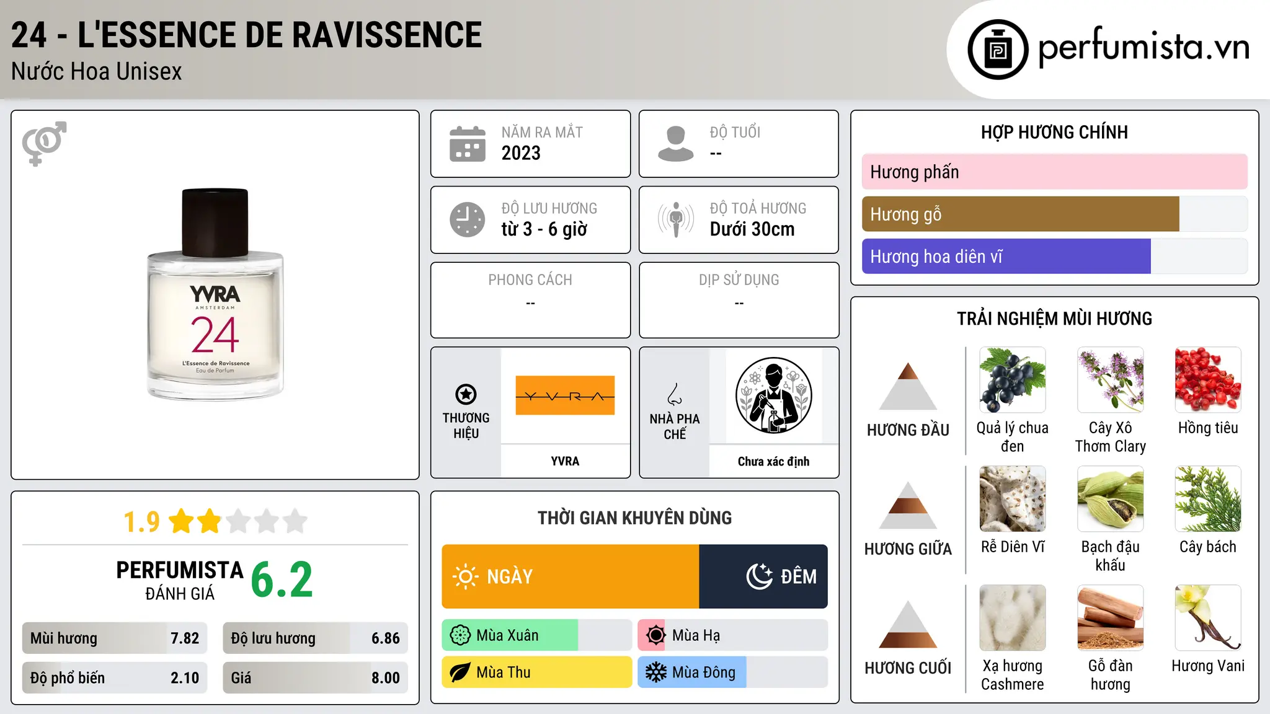Click the 24 - L'ESSENCE DE RAVISSENCE title
The height and width of the screenshot is (714, 1270).
(x=246, y=35)
